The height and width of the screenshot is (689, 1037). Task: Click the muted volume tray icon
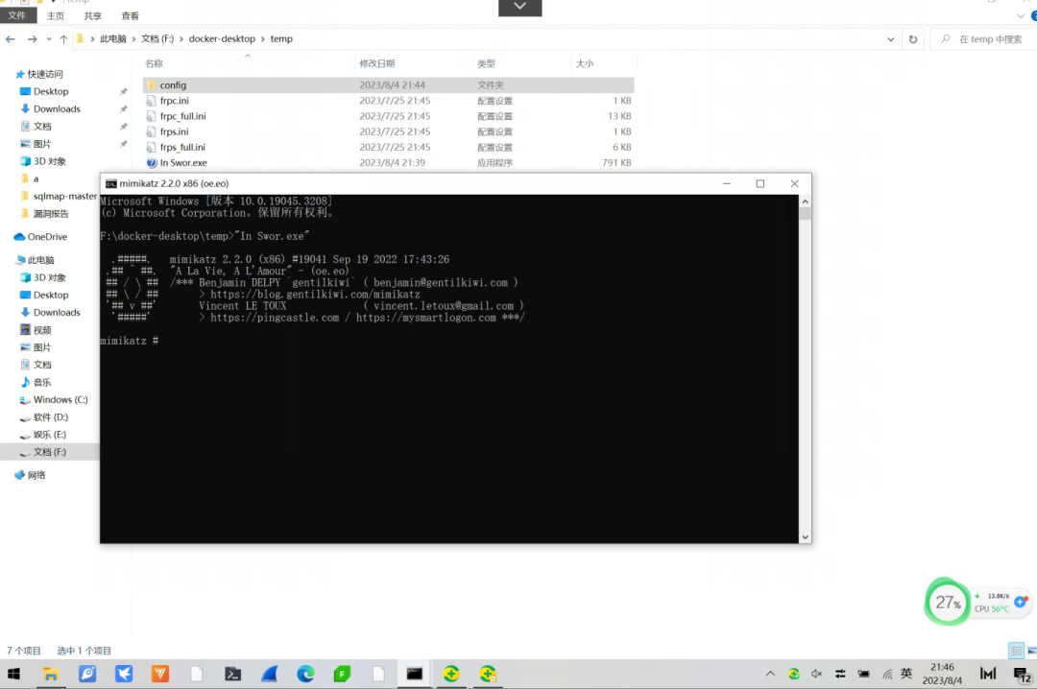click(x=817, y=674)
